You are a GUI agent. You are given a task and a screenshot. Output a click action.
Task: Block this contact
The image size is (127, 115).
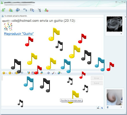pyautogui.click(x=46, y=10)
